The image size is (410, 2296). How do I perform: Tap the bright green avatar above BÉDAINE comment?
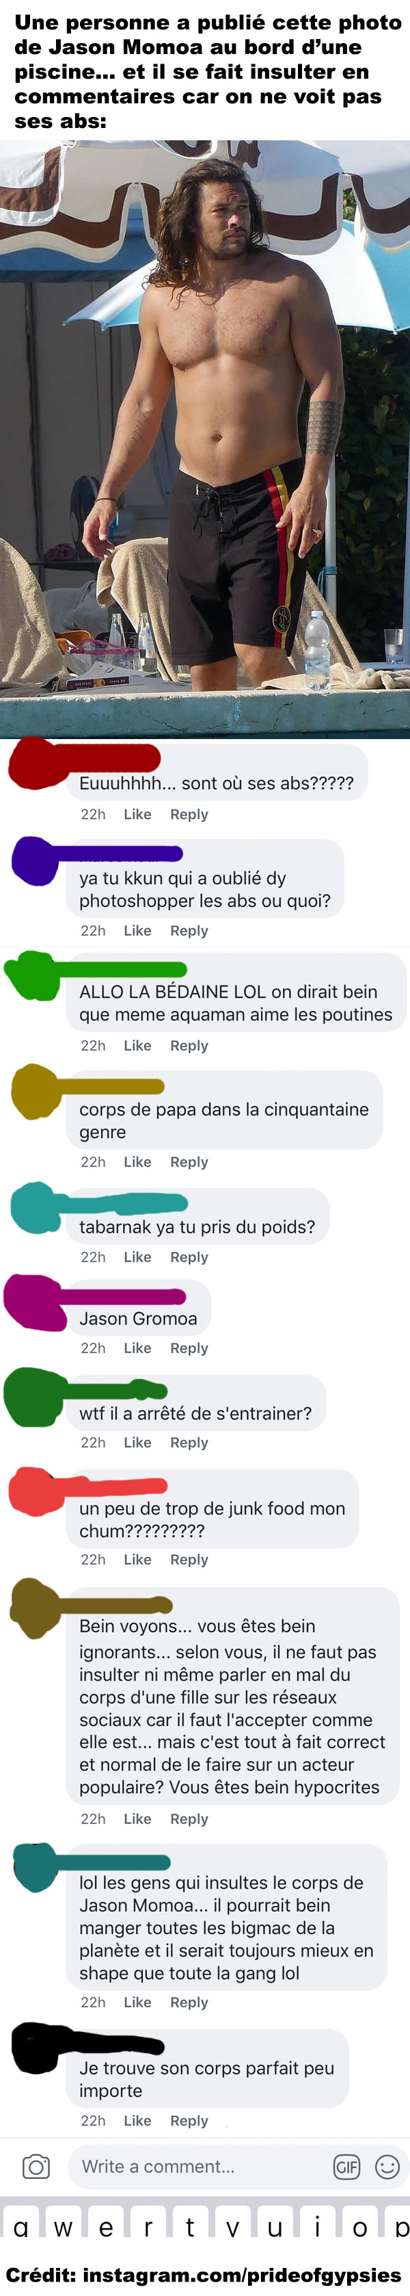33,975
